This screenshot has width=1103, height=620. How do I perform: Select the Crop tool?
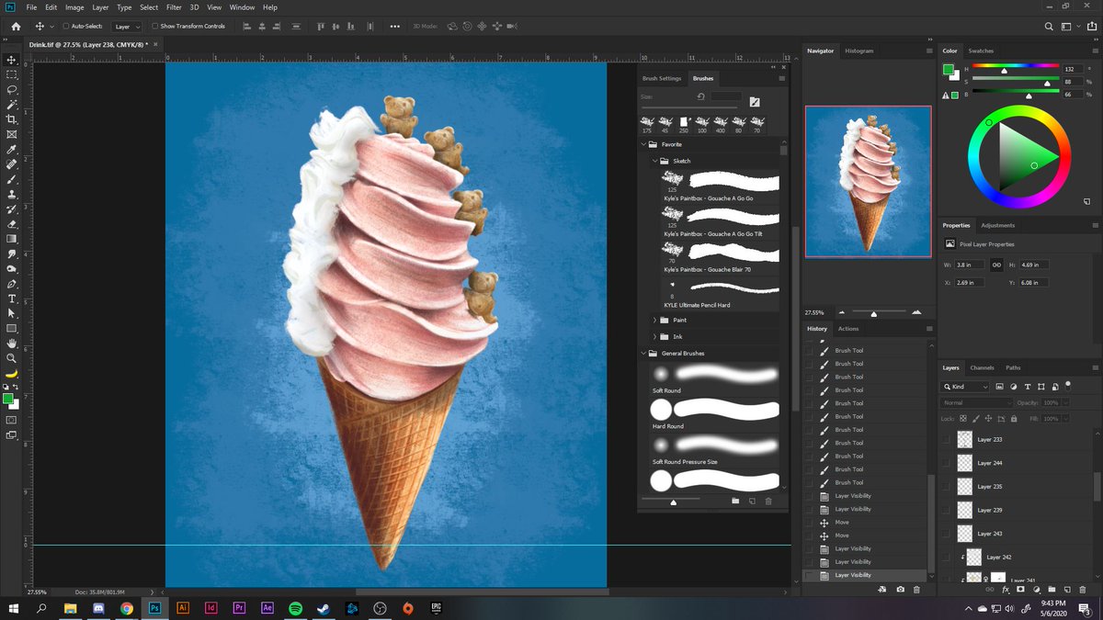point(11,119)
